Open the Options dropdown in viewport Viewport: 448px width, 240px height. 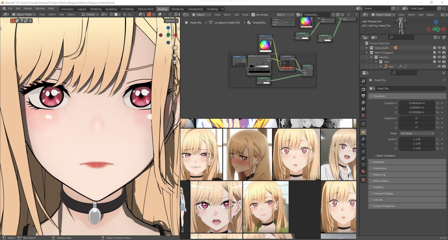click(x=171, y=21)
